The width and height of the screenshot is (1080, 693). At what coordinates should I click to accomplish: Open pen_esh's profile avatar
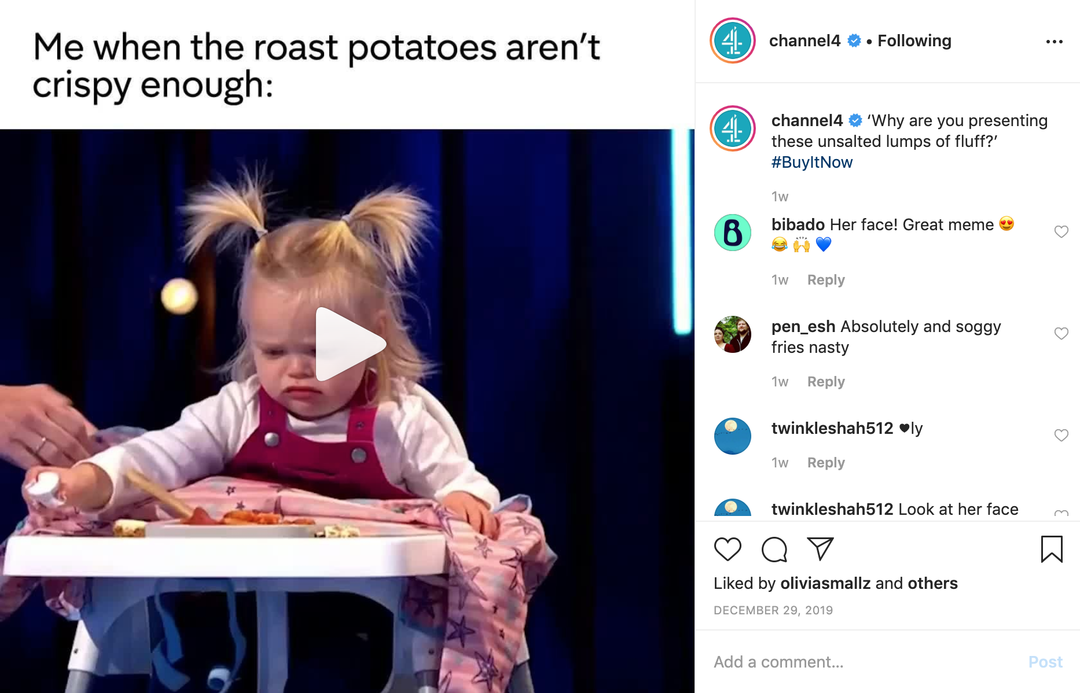[733, 334]
